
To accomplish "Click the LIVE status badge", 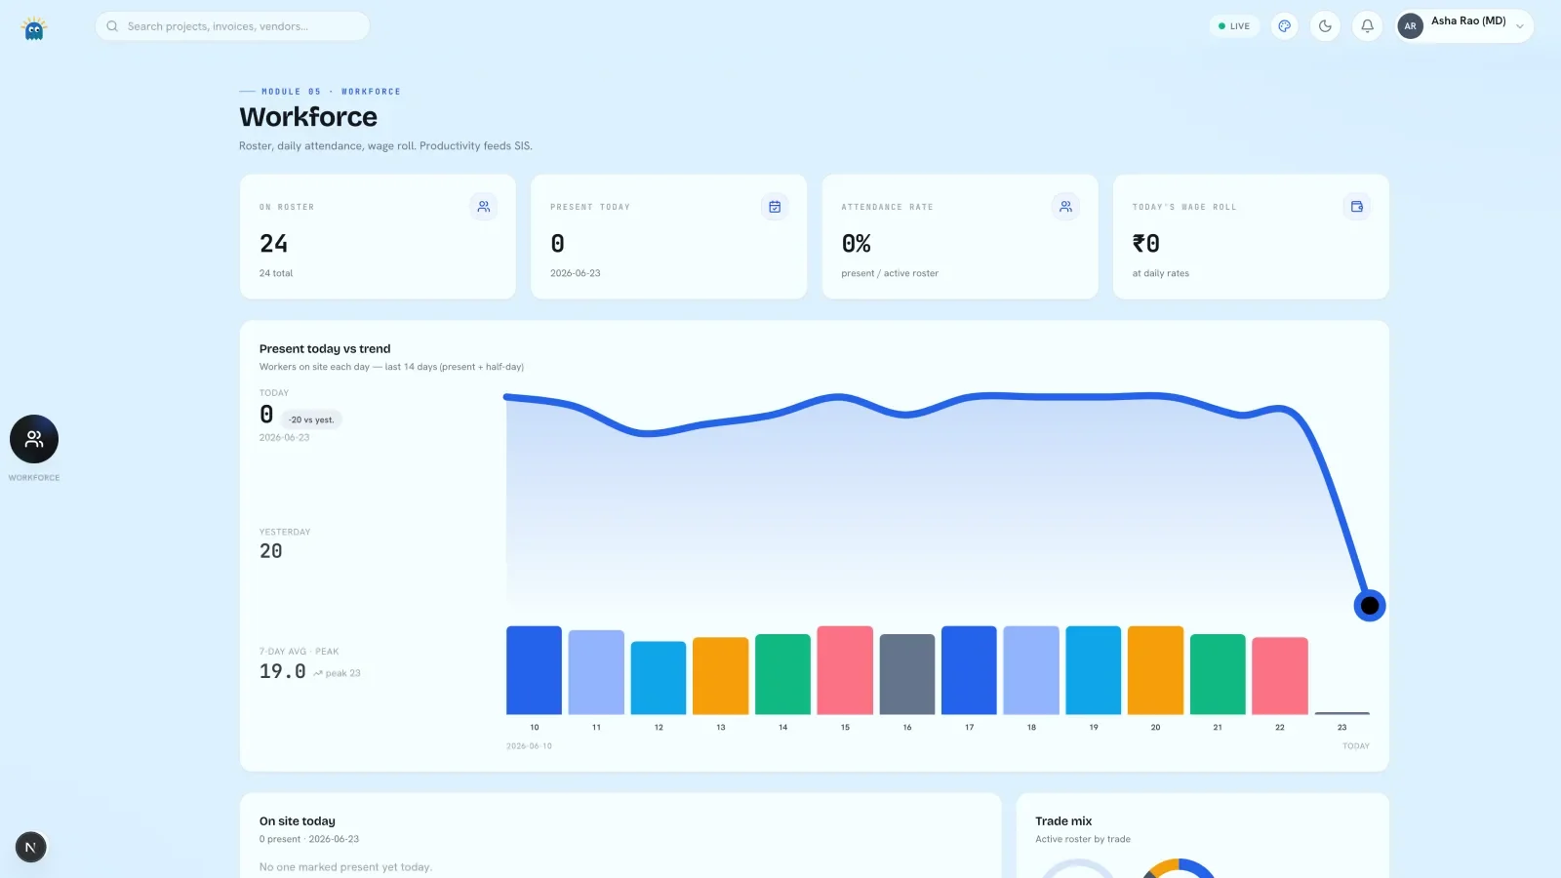I will click(1234, 26).
